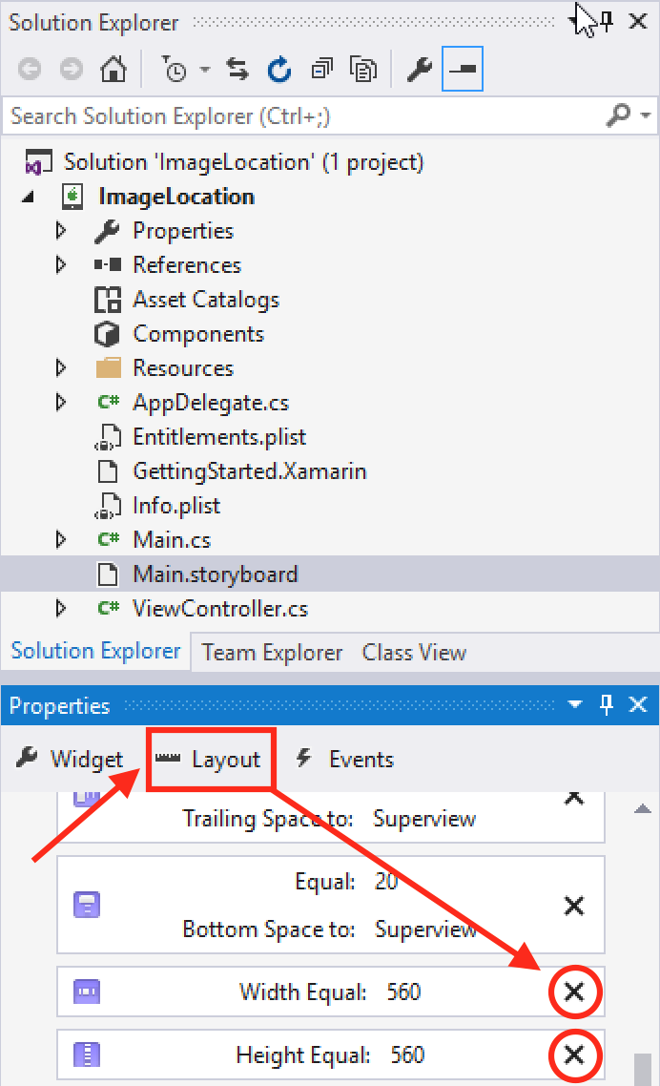Open the Widget properties tab

70,759
